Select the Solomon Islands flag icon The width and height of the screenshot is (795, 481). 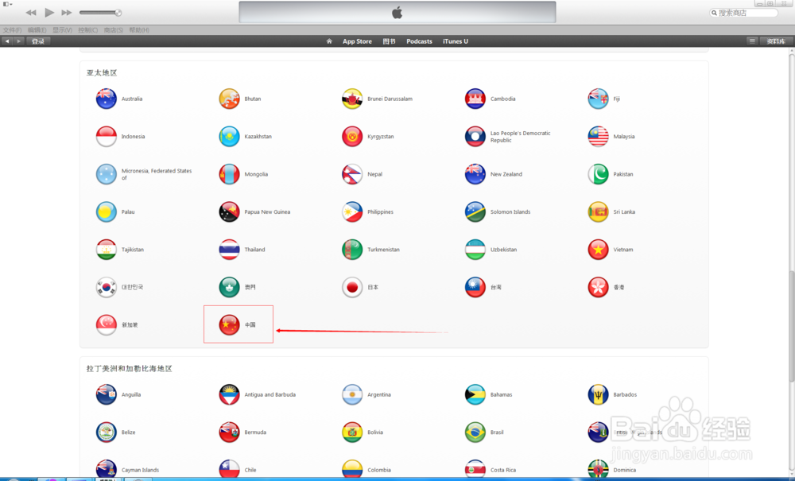click(x=475, y=211)
